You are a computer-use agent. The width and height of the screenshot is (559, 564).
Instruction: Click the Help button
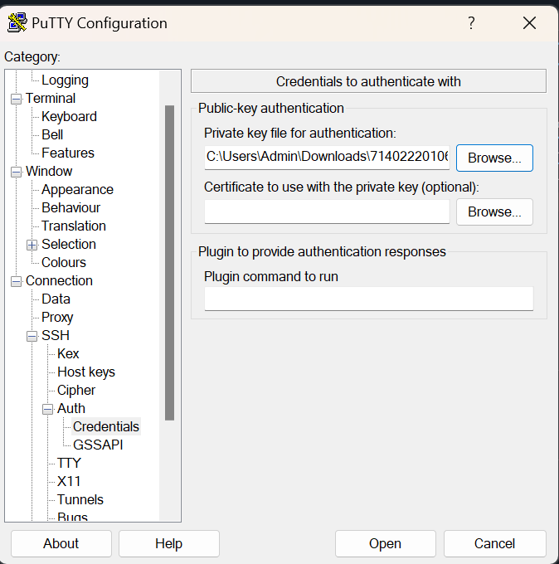(169, 543)
